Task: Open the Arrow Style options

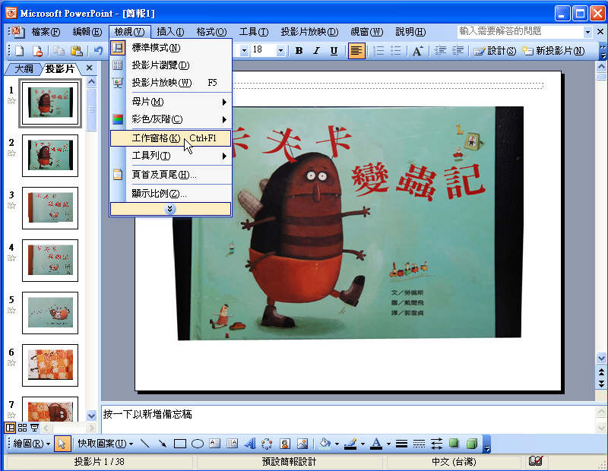Action: 436,444
